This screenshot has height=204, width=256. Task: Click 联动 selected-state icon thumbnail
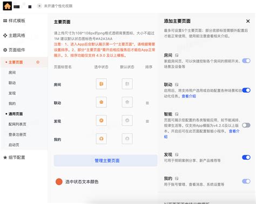[102, 102]
